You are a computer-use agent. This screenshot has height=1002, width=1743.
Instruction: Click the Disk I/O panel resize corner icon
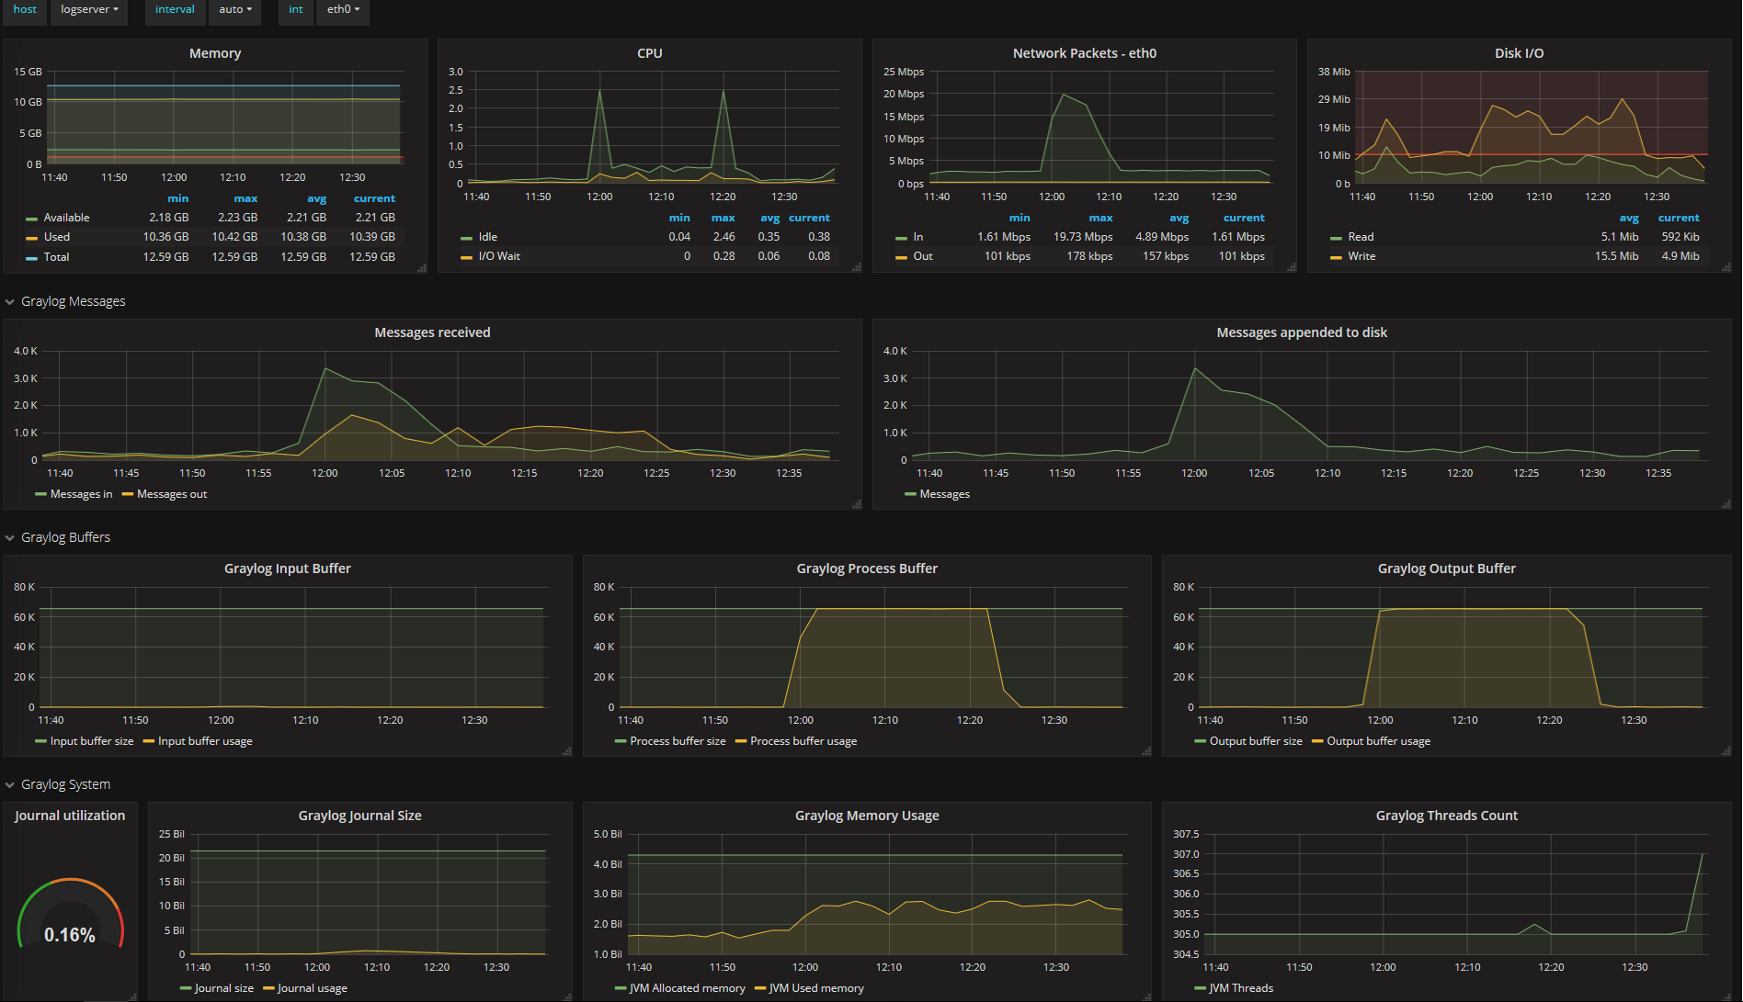(1726, 268)
